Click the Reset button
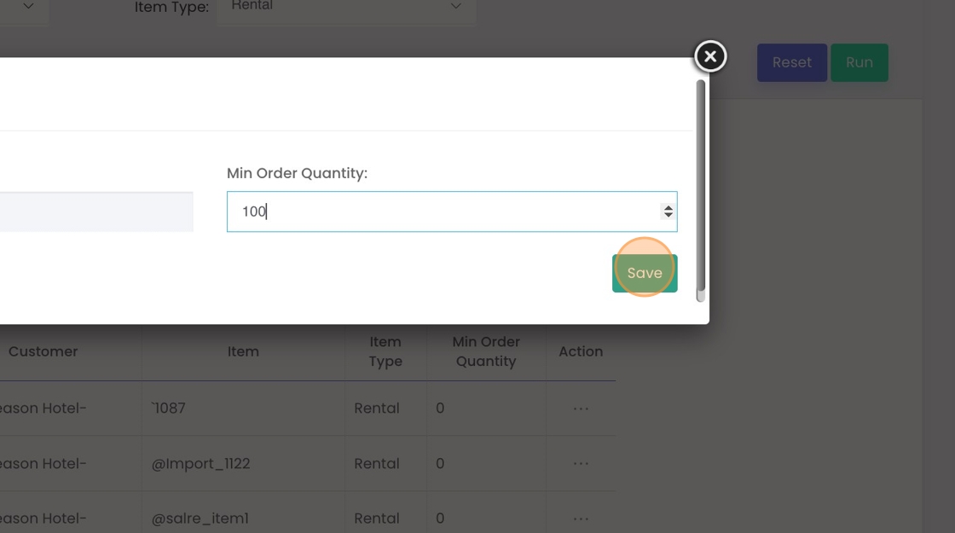955x533 pixels. (x=792, y=63)
